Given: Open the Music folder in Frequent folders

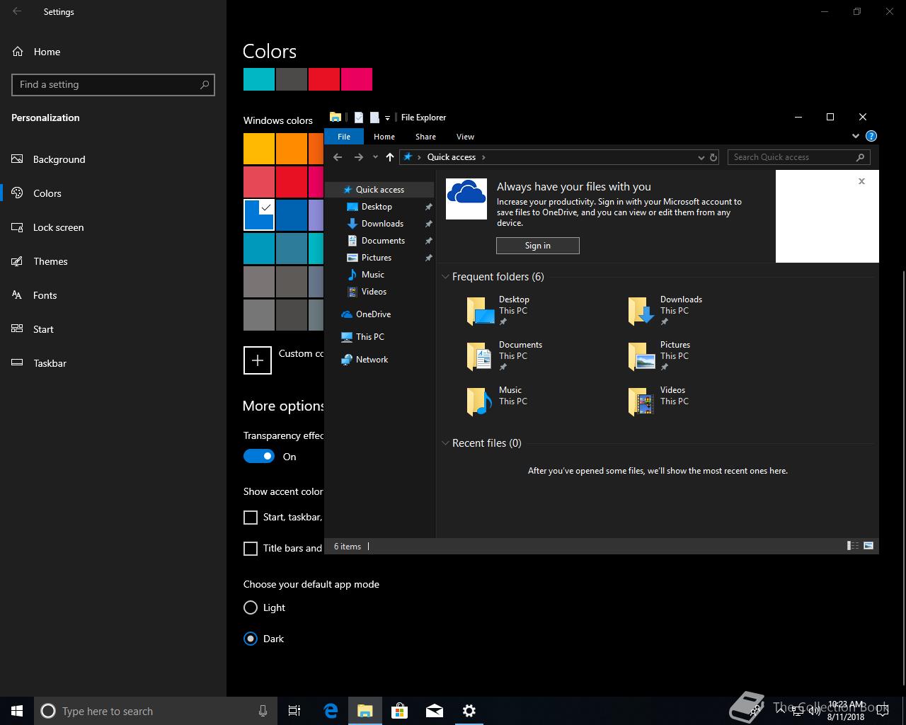Looking at the screenshot, I should [497, 401].
